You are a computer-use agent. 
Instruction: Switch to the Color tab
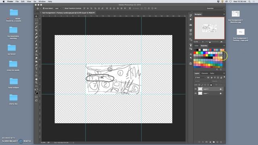[196, 46]
